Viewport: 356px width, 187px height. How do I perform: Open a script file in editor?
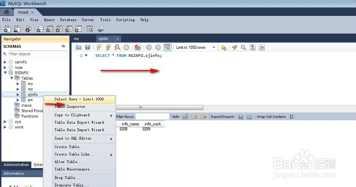(x=79, y=47)
